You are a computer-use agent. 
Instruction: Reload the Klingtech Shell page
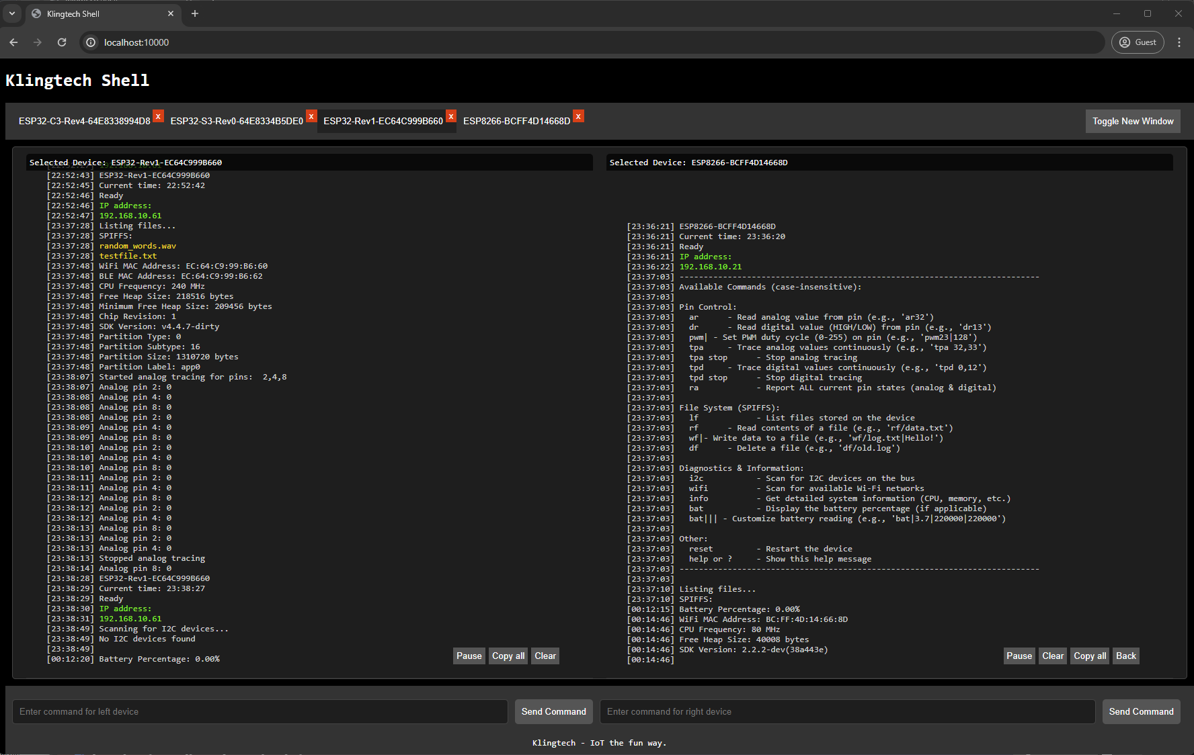click(x=62, y=42)
